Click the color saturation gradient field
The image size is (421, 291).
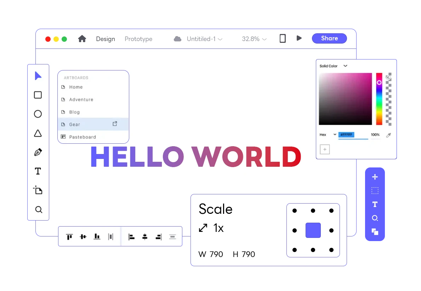click(345, 99)
